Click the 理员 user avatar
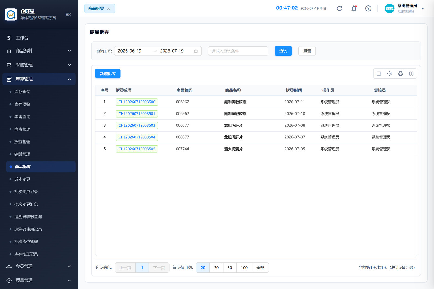Screen dimensions: 434x289 point(390,8)
